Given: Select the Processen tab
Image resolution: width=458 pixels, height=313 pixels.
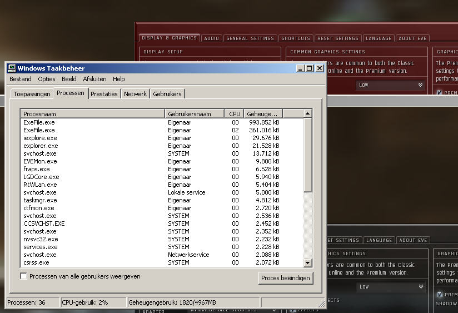Looking at the screenshot, I should (x=71, y=93).
